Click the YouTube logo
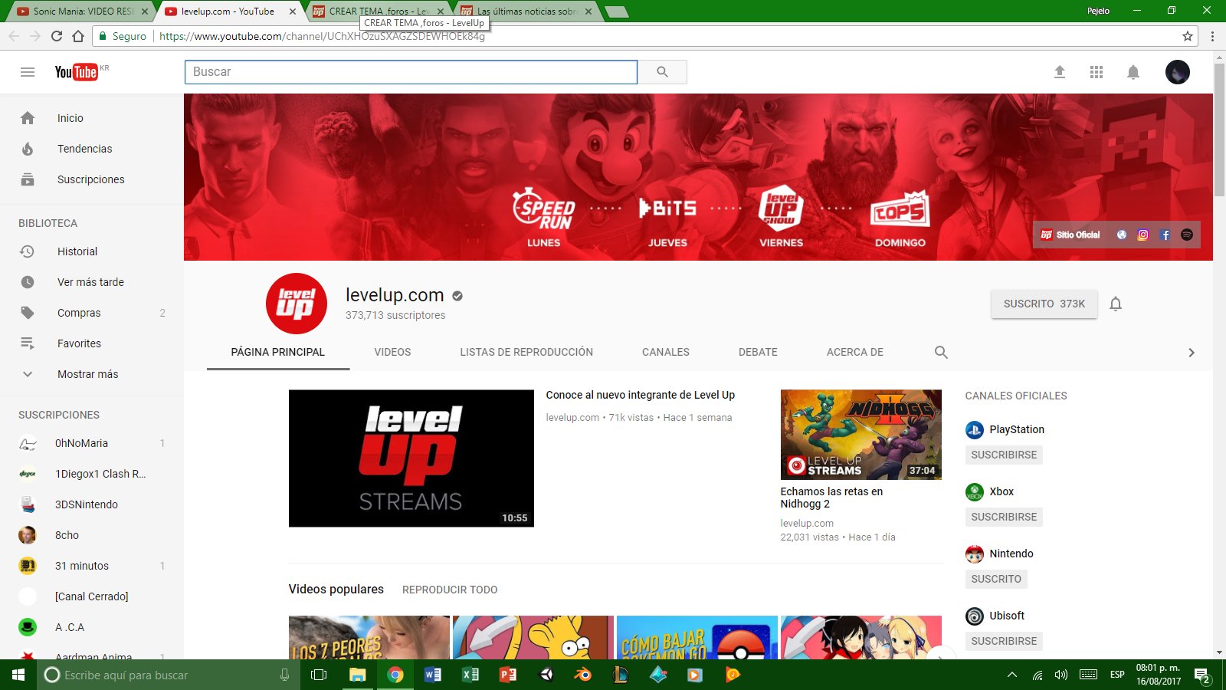Screen dimensions: 1226x690 (x=77, y=72)
